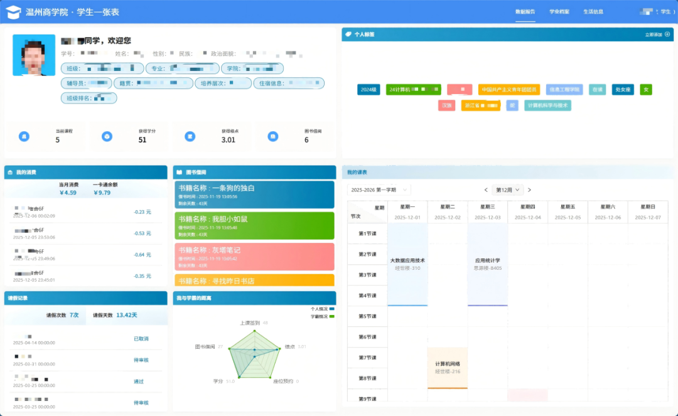
Task: Open the book card 灰塔笔记
Action: click(x=255, y=257)
